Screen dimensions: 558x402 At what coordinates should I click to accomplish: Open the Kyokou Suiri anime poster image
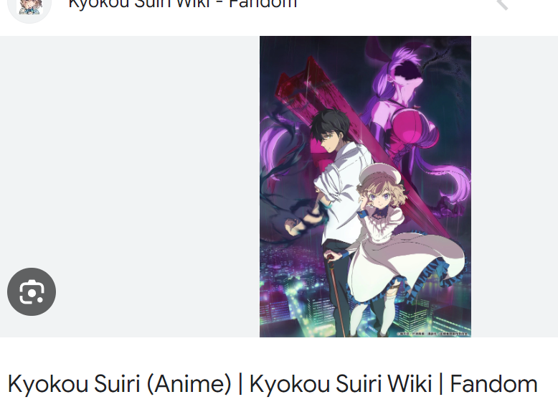click(x=365, y=186)
